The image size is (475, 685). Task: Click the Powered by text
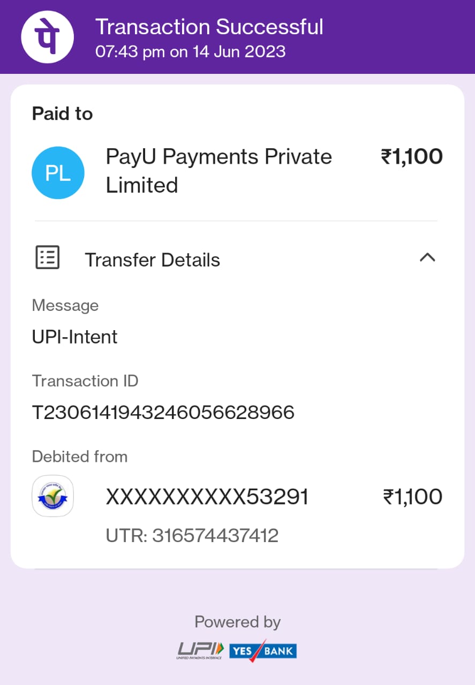(237, 622)
